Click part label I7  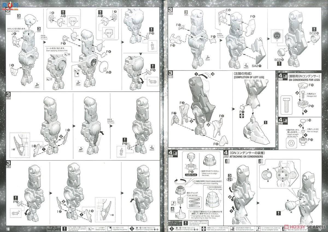coord(114,12)
